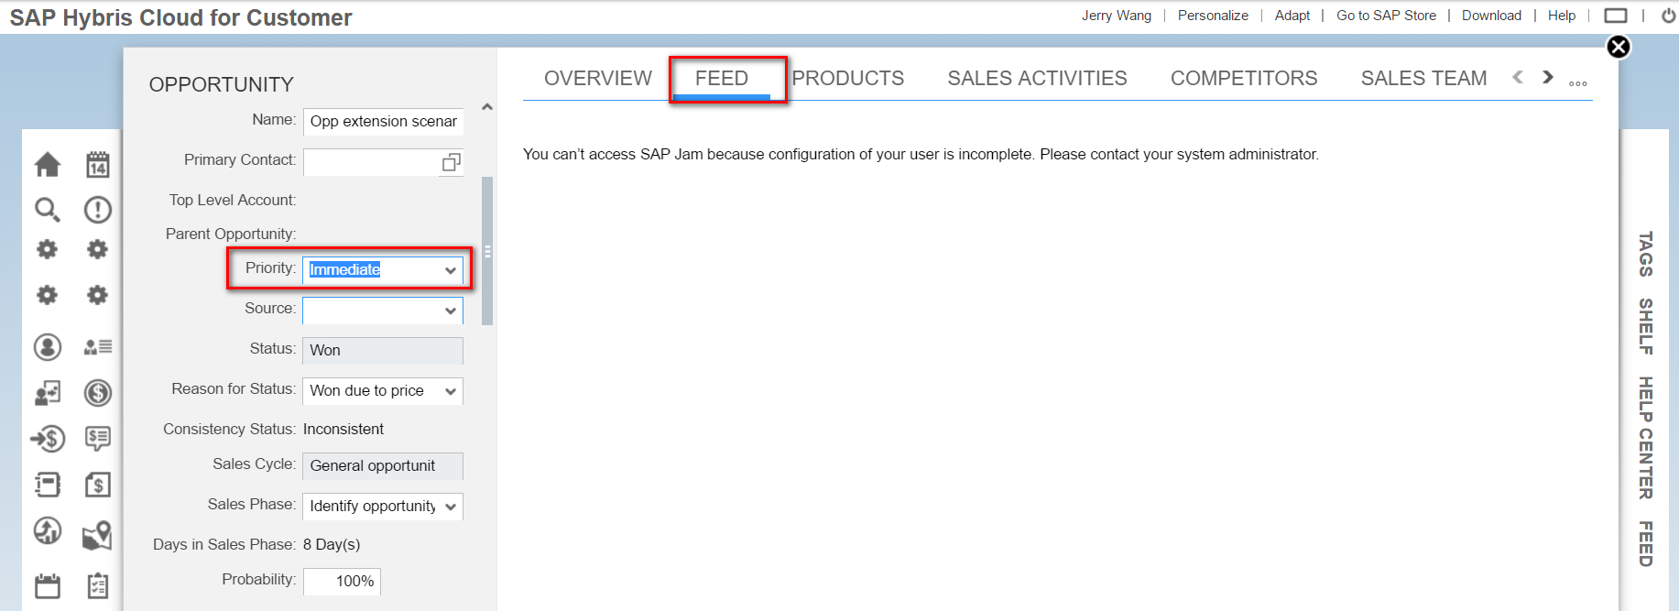Click the up arrow above detail scrollbar
1679x611 pixels.
pyautogui.click(x=487, y=107)
